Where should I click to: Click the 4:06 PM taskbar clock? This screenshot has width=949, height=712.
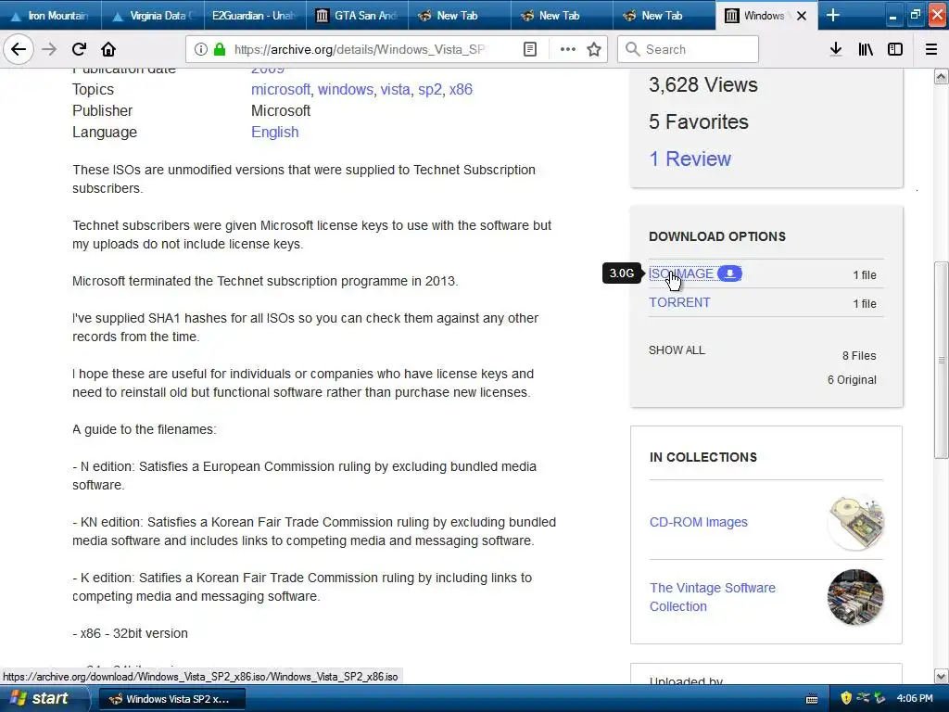point(915,698)
